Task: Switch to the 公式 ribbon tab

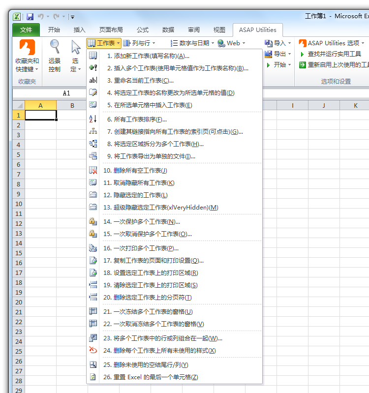Action: (x=143, y=30)
